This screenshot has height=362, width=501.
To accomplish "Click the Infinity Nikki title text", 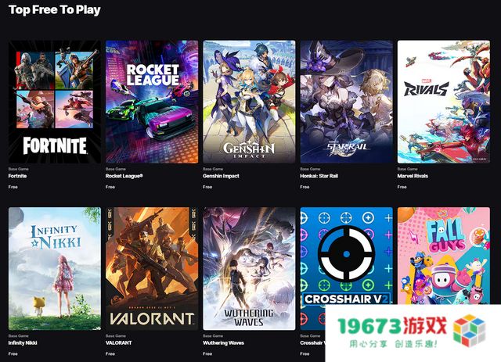I will pos(23,343).
